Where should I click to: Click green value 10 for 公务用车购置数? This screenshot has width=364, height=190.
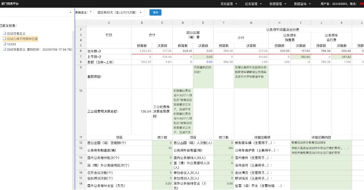point(162,150)
